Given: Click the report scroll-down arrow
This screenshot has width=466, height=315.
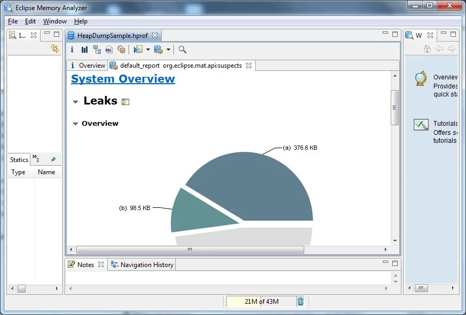Looking at the screenshot, I should point(395,240).
